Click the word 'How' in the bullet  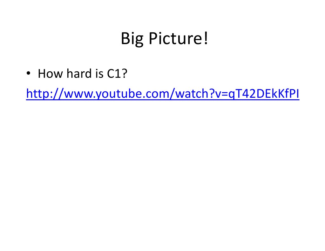[x=50, y=73]
